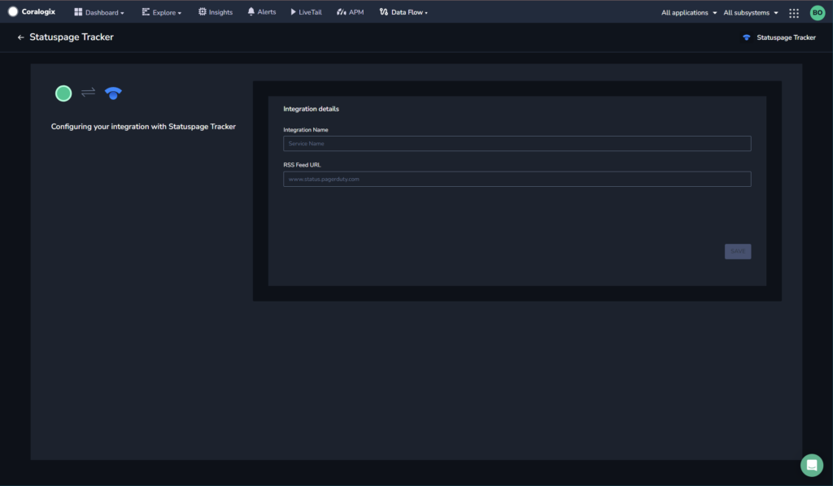Open the Alerts page
The height and width of the screenshot is (486, 833).
(262, 11)
